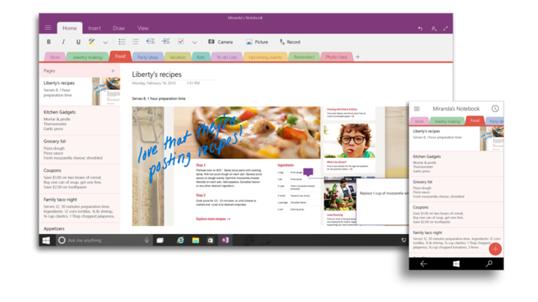Open Kitchen Gadgets page on the phone
Screen dimensions: 538x302
coord(456,164)
